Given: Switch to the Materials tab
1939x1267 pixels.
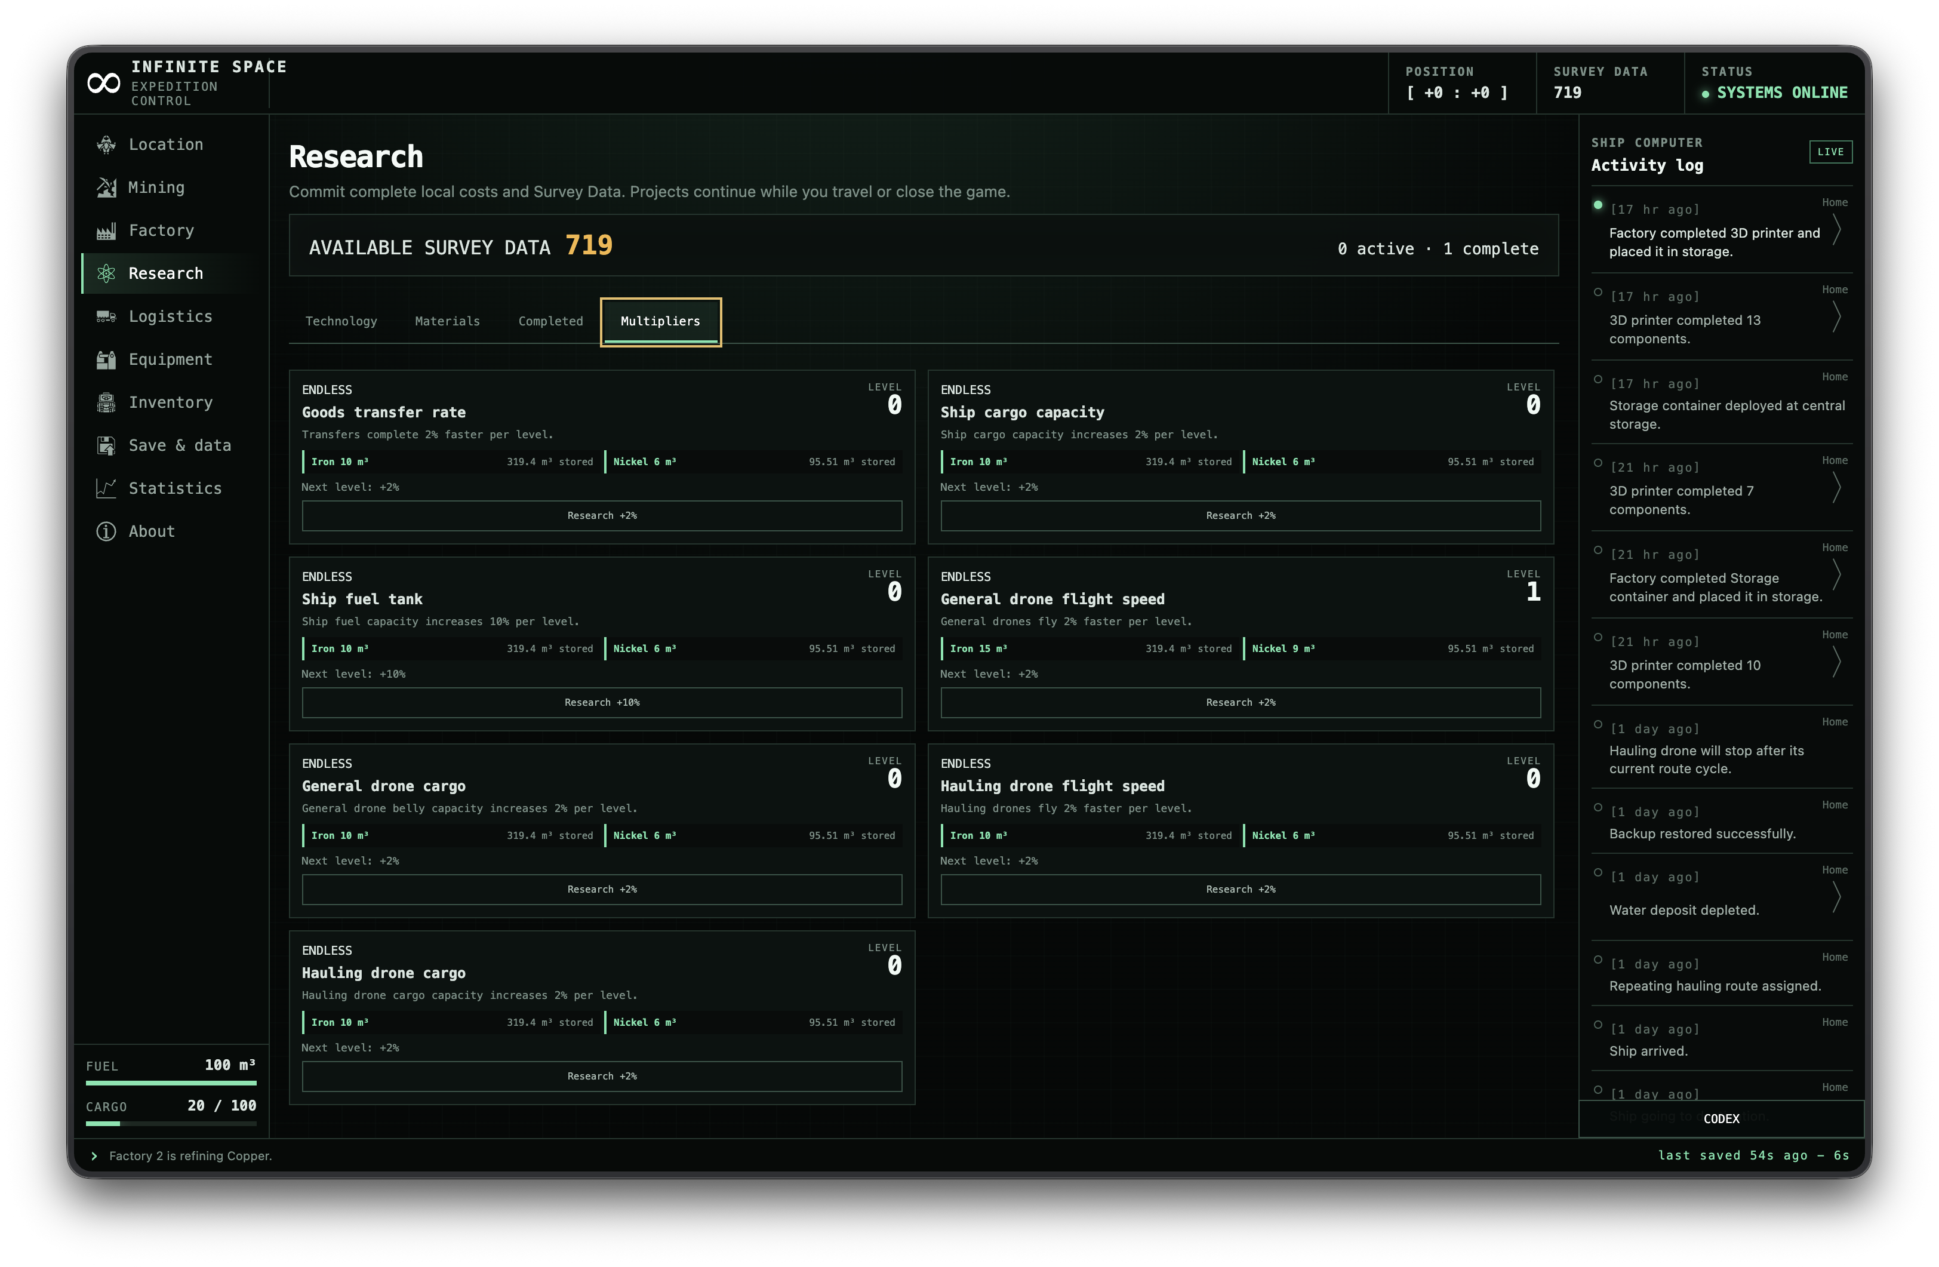Looking at the screenshot, I should (447, 321).
